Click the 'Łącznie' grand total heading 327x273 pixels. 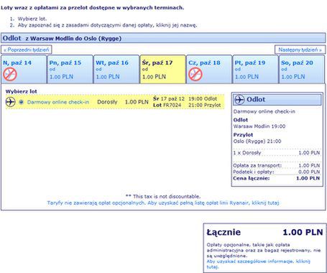pyautogui.click(x=224, y=232)
